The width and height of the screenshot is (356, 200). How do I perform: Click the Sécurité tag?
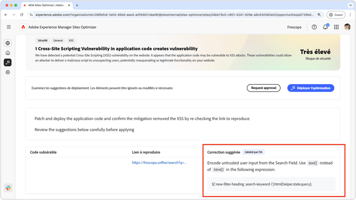43,41
